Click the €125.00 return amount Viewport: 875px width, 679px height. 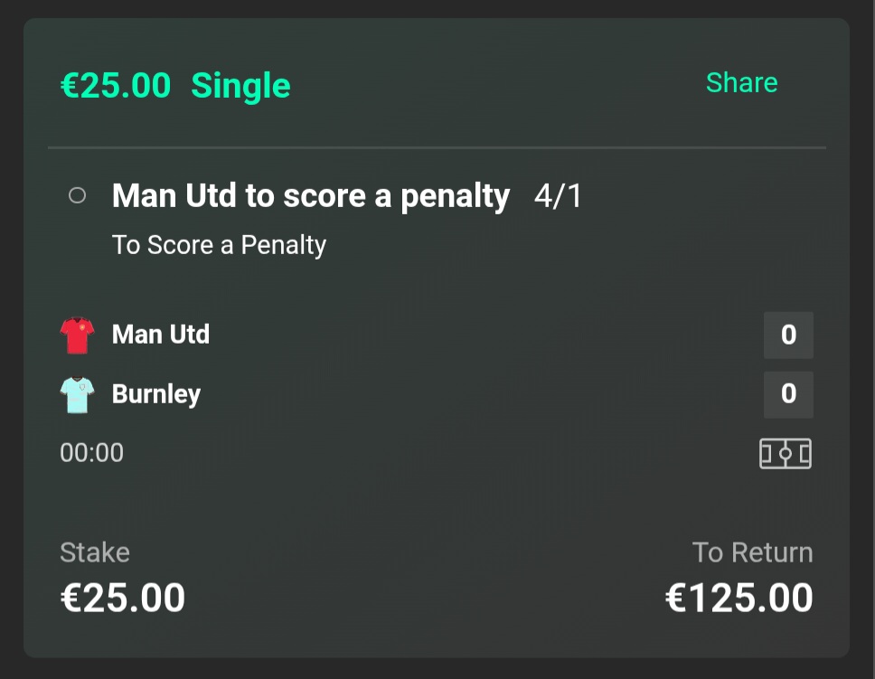coord(739,598)
